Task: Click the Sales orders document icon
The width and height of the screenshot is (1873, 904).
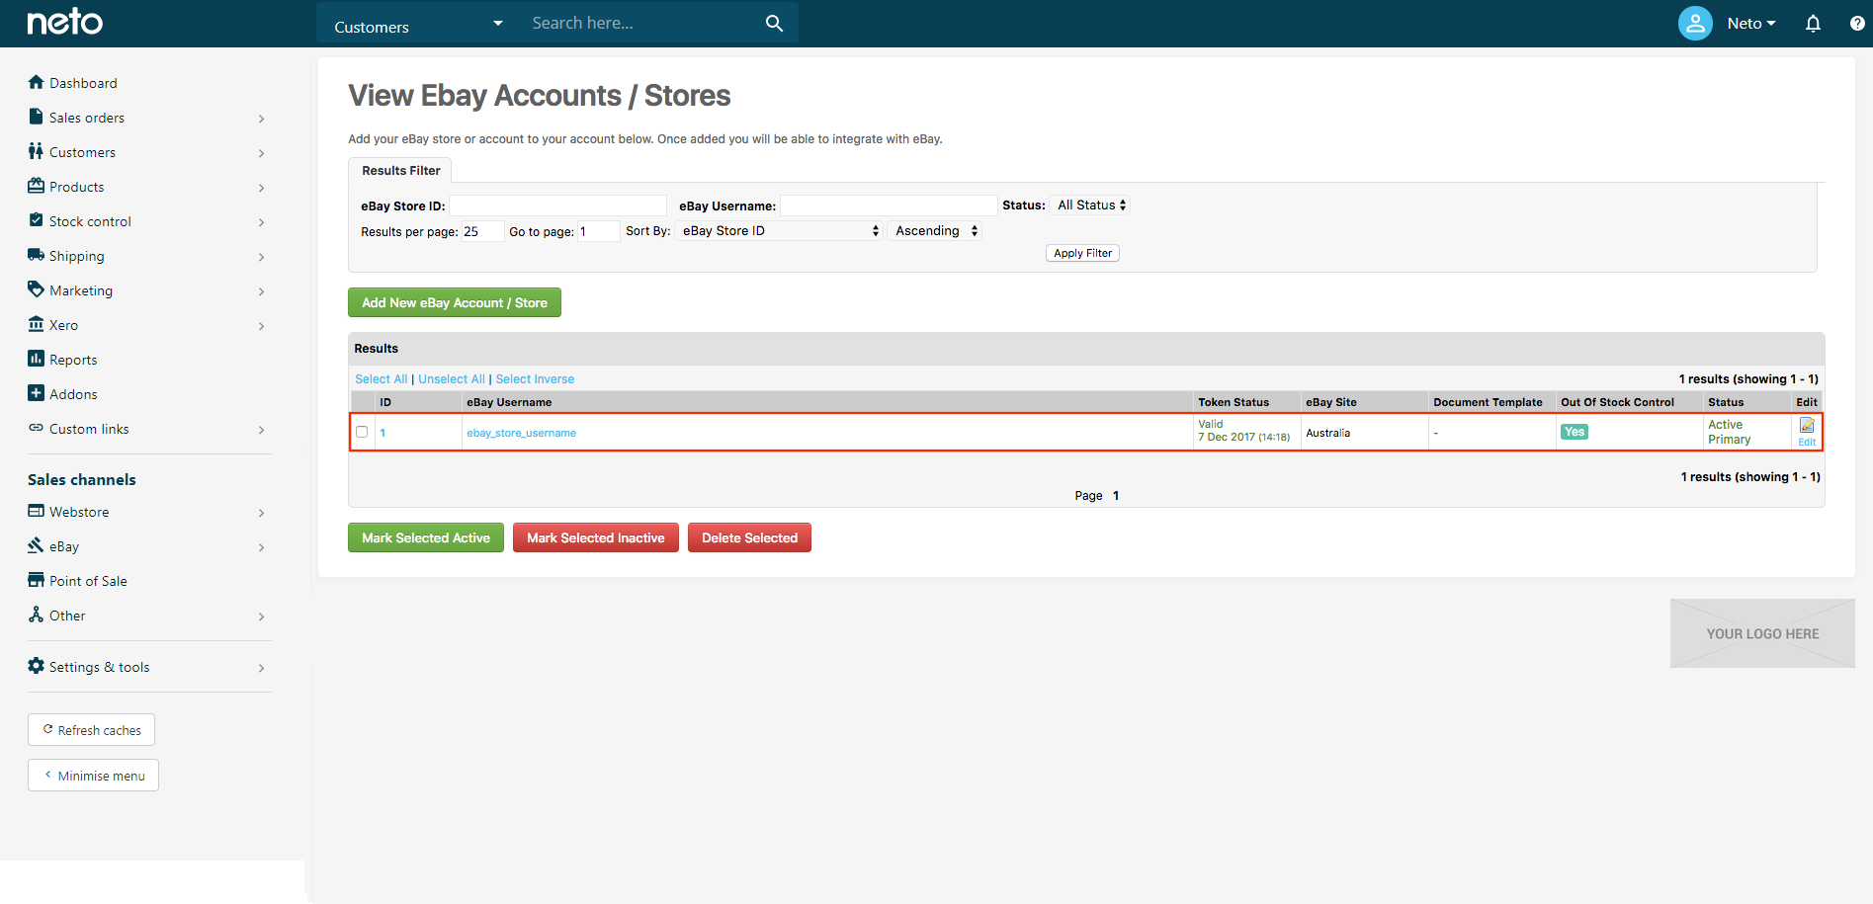Action: coord(37,117)
